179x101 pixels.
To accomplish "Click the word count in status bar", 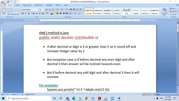I will coord(15,94).
